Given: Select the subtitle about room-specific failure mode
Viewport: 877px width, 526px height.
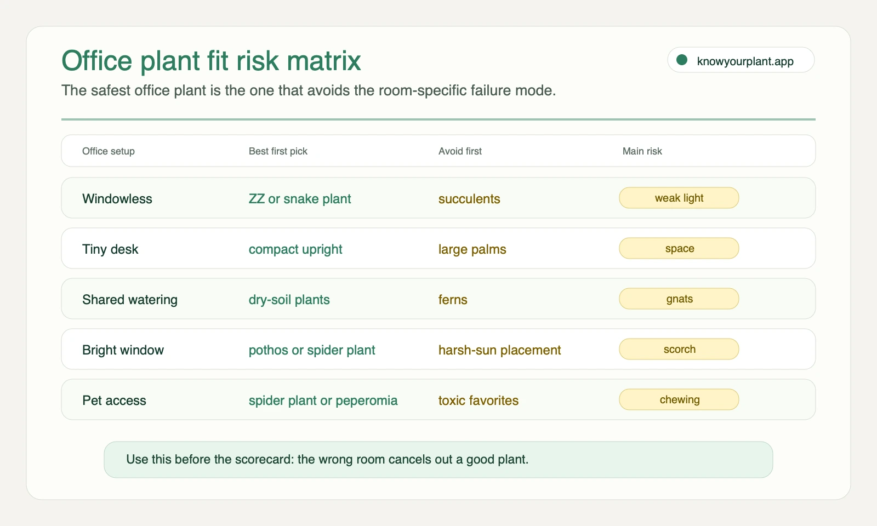Looking at the screenshot, I should 309,90.
